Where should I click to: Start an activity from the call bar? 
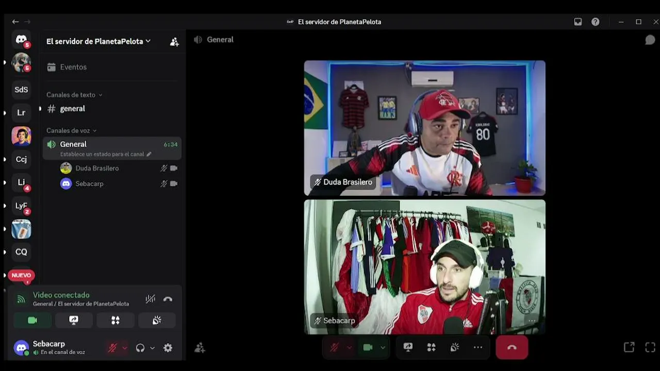431,347
